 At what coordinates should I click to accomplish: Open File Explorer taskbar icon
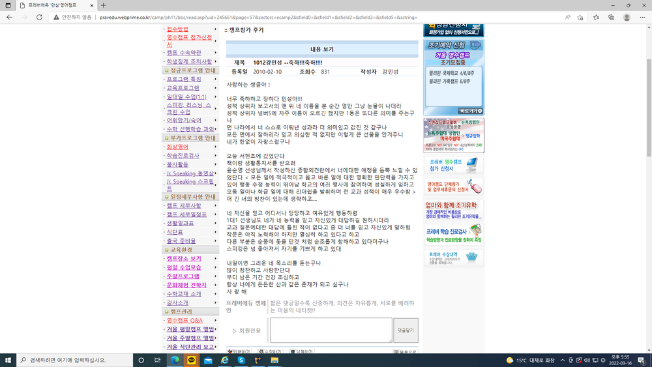(x=274, y=360)
